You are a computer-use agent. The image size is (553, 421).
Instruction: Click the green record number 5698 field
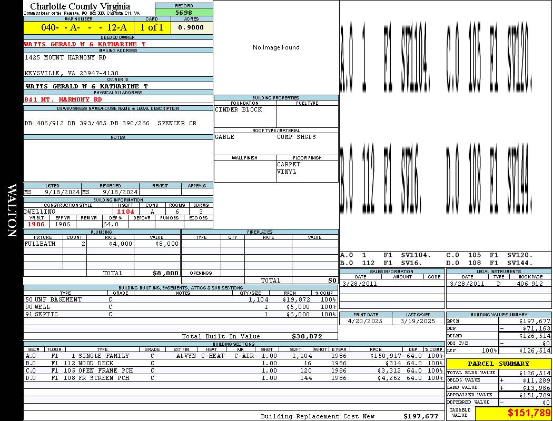(184, 13)
